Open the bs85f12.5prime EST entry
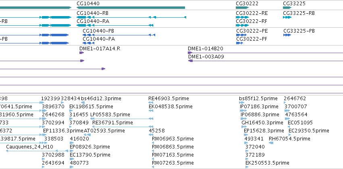This screenshot has height=169, width=343. [x=258, y=99]
